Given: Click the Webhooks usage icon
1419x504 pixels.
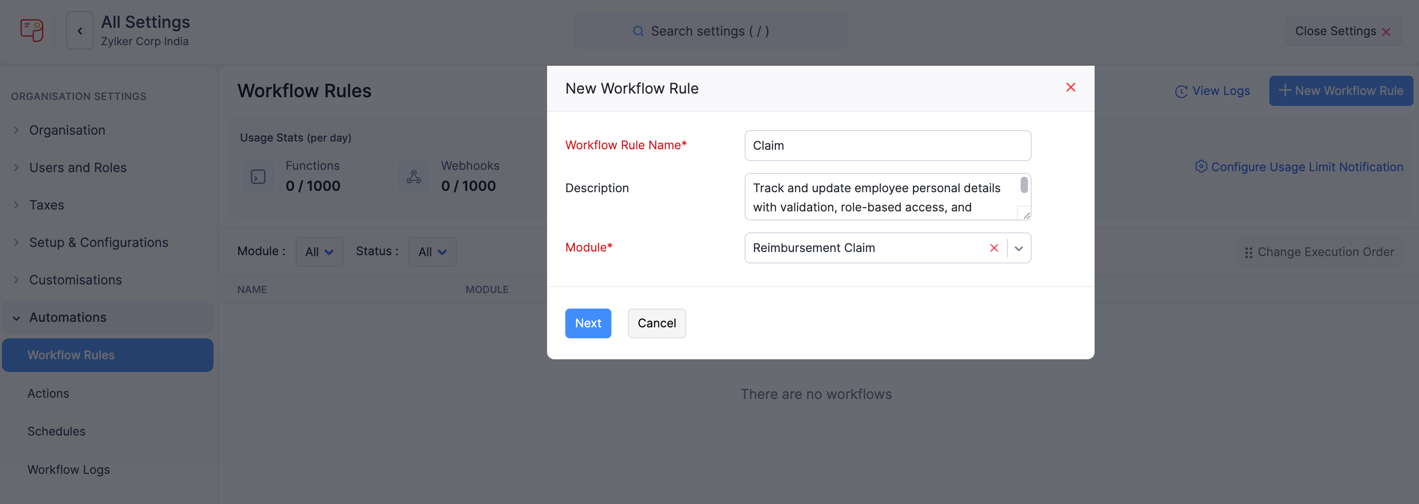Looking at the screenshot, I should pyautogui.click(x=414, y=177).
